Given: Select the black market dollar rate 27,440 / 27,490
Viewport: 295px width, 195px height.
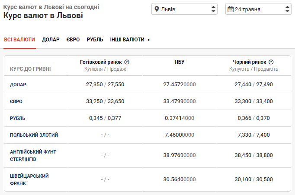Looking at the screenshot, I should (253, 85).
